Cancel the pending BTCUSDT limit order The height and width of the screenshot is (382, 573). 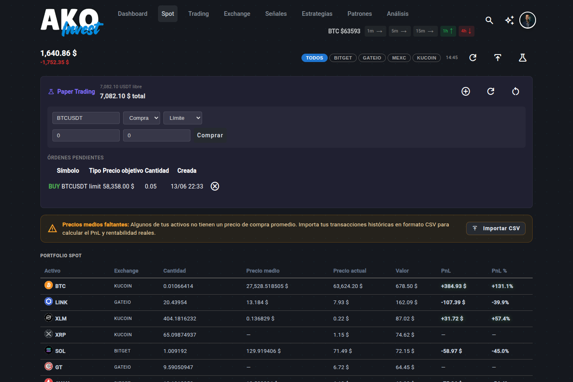click(215, 186)
